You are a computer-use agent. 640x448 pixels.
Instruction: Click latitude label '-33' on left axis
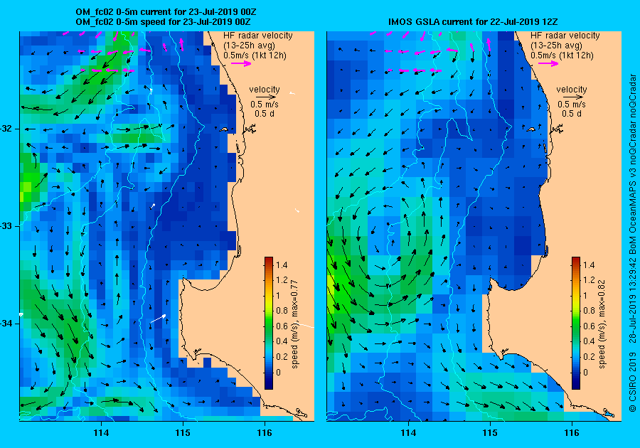[x=5, y=226]
